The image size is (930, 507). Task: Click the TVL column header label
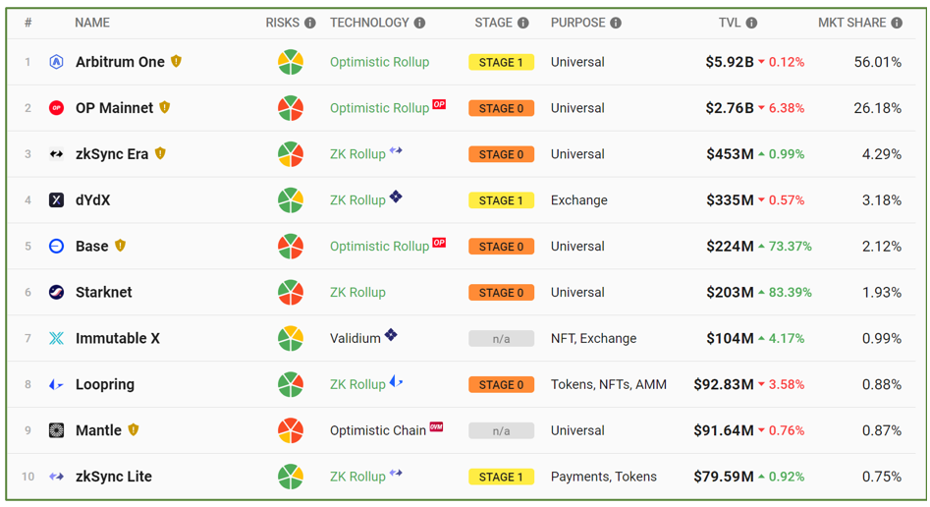pos(730,23)
